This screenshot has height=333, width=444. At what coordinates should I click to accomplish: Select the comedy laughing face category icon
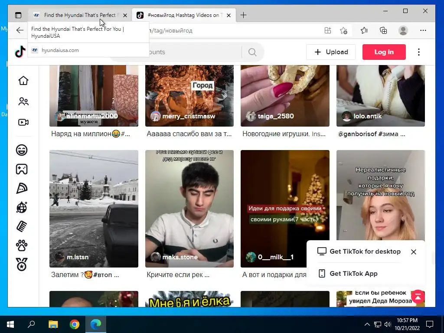(x=22, y=150)
